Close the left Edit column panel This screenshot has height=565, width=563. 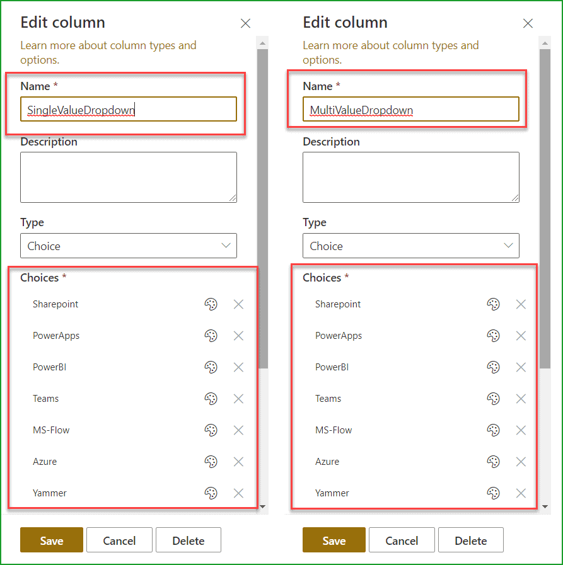coord(246,23)
